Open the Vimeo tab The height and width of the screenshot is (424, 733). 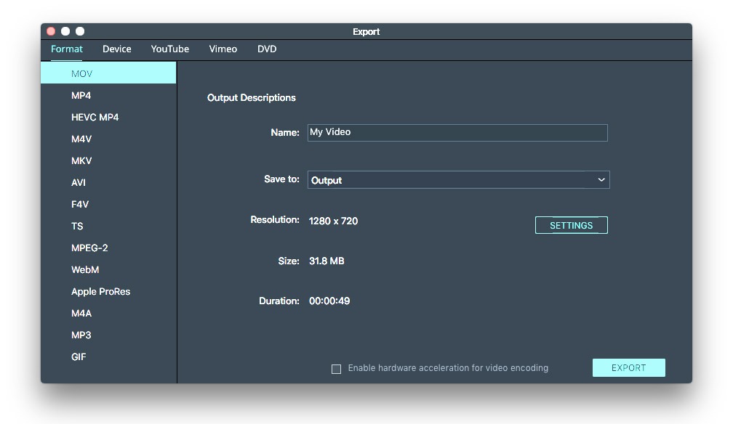[223, 49]
